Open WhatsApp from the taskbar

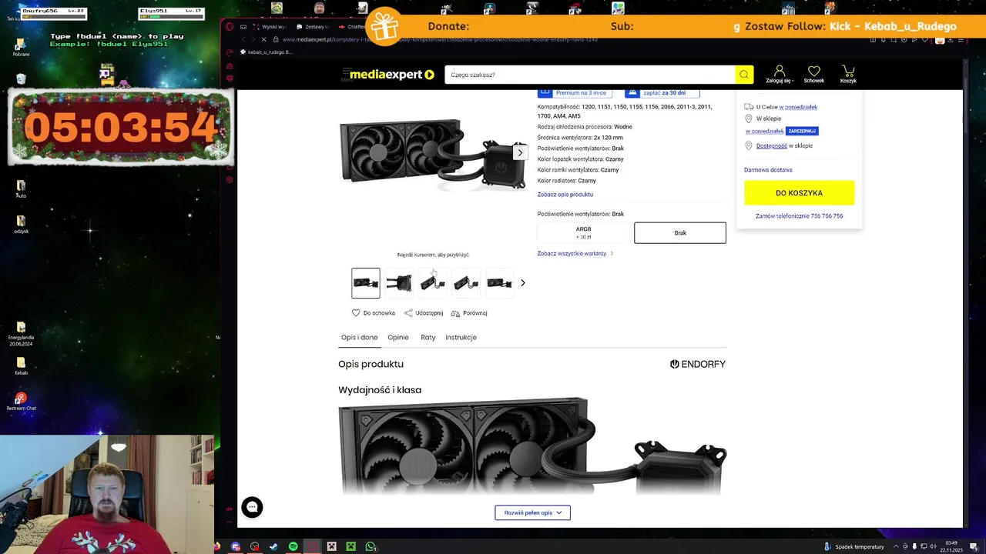click(371, 546)
